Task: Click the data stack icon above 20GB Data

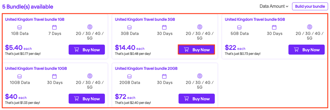Action: pyautogui.click(x=129, y=76)
